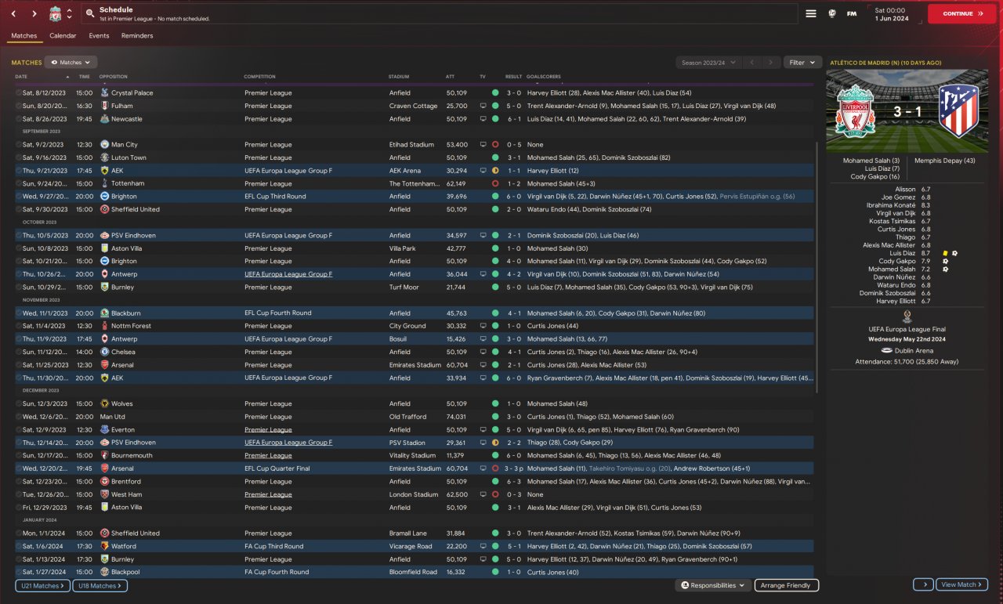Switch to the Calendar tab

(63, 36)
